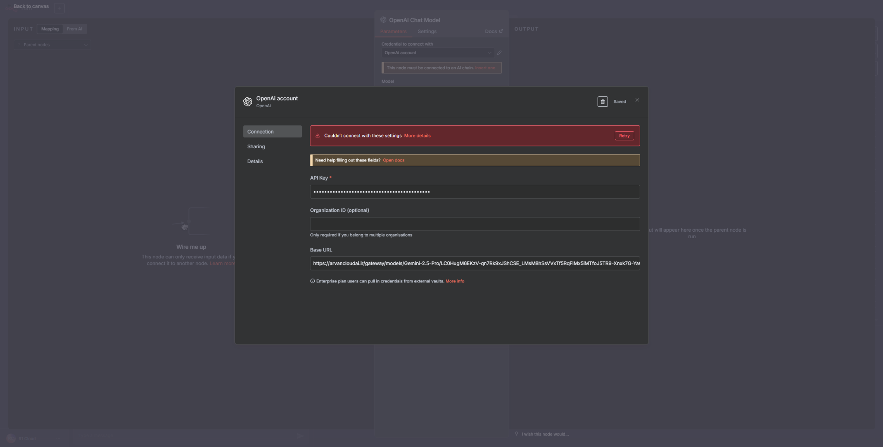Select the Connection tab in sidebar
Viewport: 883px width, 447px height.
pos(272,132)
